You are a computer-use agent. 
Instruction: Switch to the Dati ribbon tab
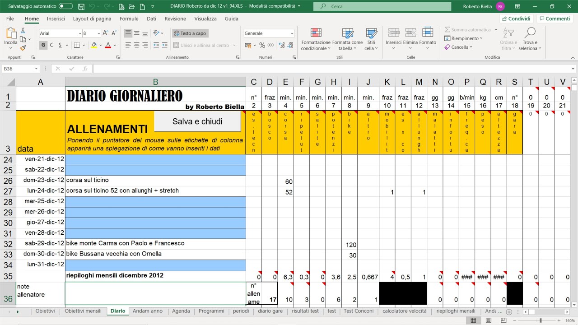pos(152,19)
